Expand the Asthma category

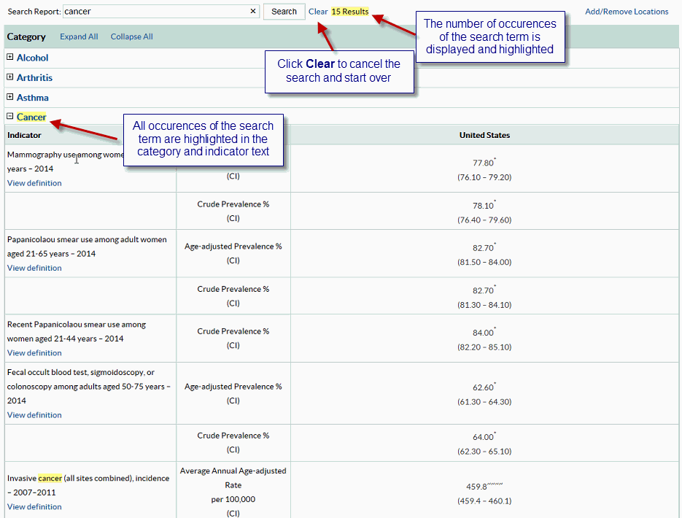(10, 97)
